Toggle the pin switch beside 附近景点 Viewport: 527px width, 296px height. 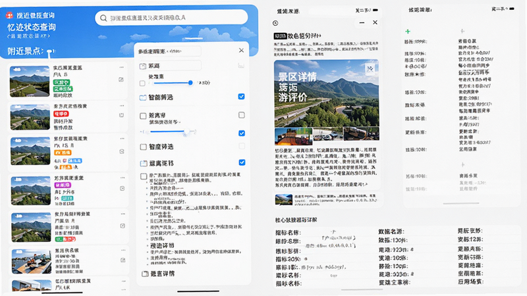pos(50,51)
